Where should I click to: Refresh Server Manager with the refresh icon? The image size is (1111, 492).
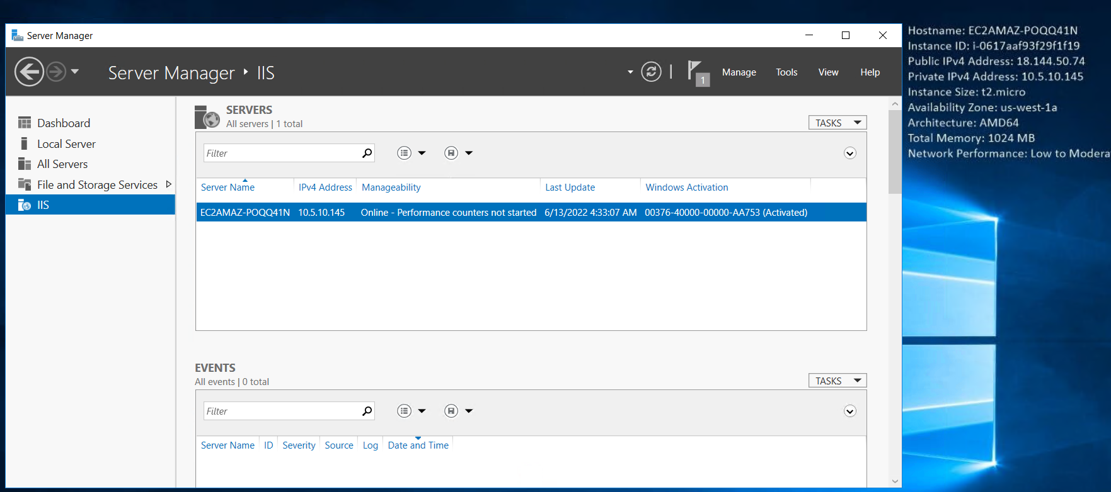pos(651,72)
